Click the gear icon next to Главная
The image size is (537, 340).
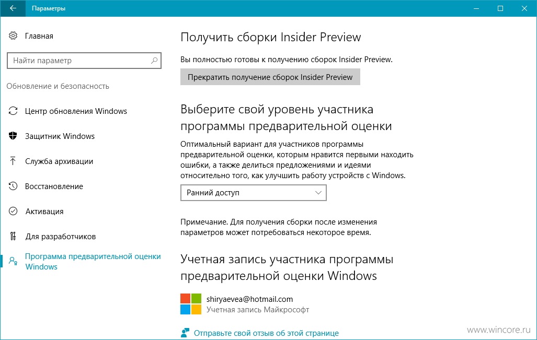[13, 36]
